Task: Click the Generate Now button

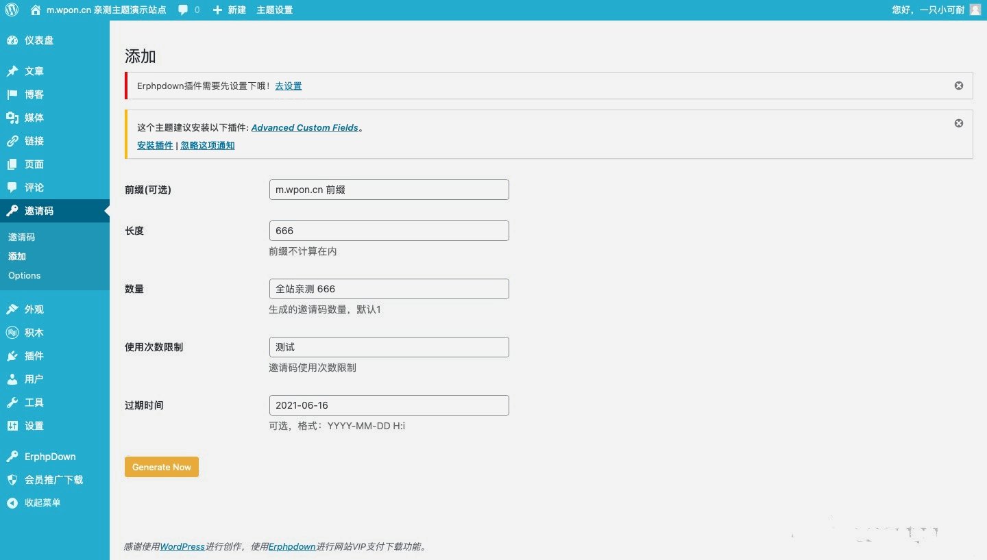Action: click(161, 466)
